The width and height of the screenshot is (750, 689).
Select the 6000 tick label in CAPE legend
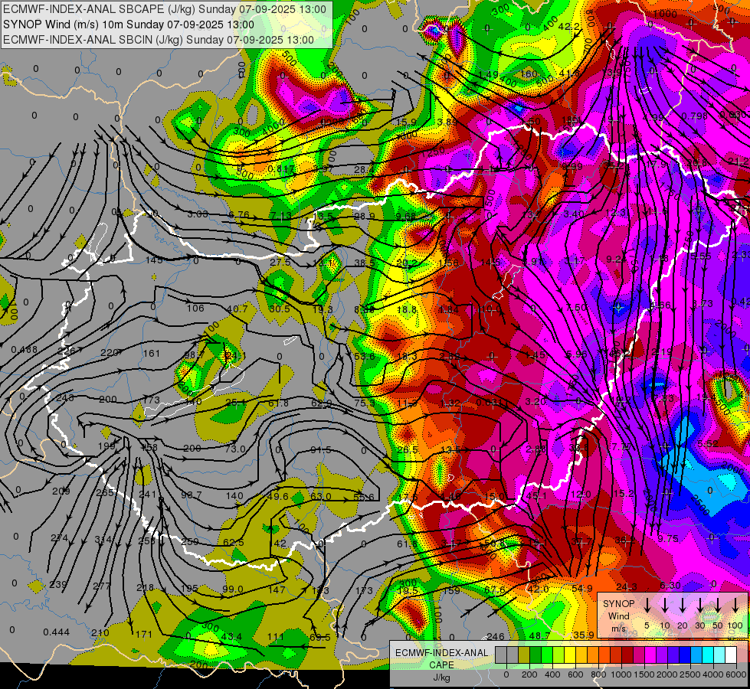coord(736,674)
